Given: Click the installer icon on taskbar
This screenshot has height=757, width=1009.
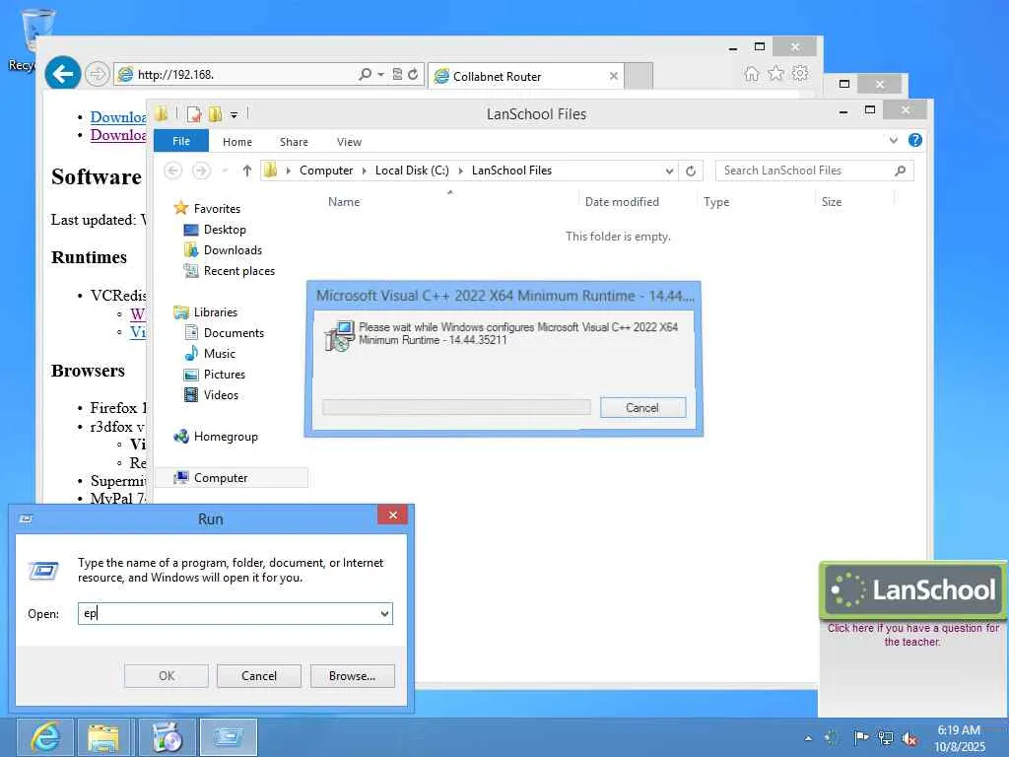Looking at the screenshot, I should (x=166, y=737).
